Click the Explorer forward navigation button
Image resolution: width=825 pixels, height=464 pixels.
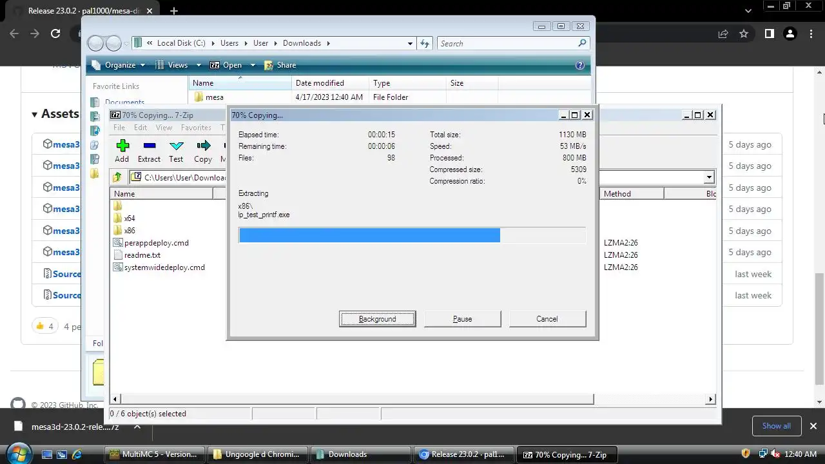coord(113,43)
